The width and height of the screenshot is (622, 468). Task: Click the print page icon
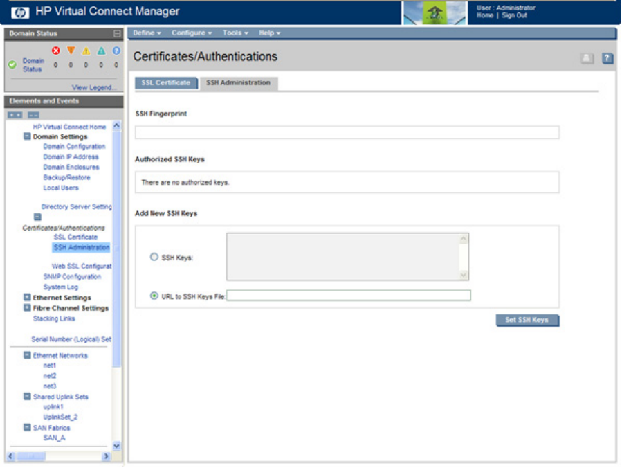point(587,58)
